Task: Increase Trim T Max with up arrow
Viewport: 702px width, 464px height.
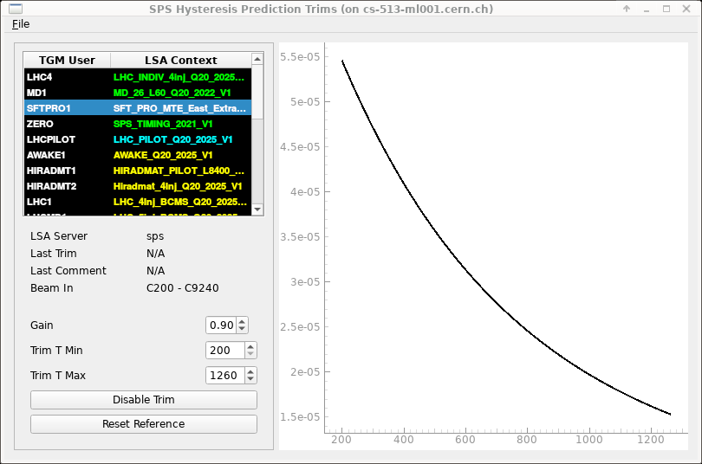Action: (x=250, y=371)
